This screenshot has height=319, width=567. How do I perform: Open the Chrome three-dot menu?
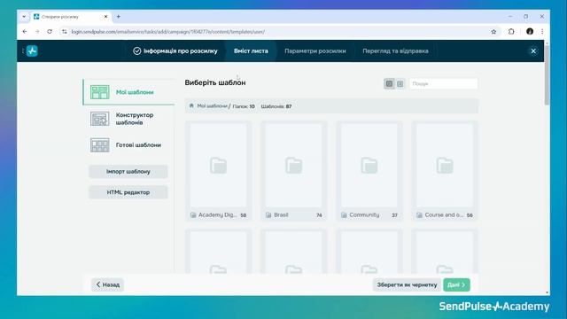pos(542,32)
